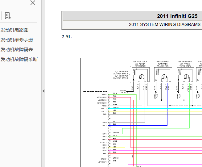
Task: Click the FPR pin label
Action: coord(105,153)
